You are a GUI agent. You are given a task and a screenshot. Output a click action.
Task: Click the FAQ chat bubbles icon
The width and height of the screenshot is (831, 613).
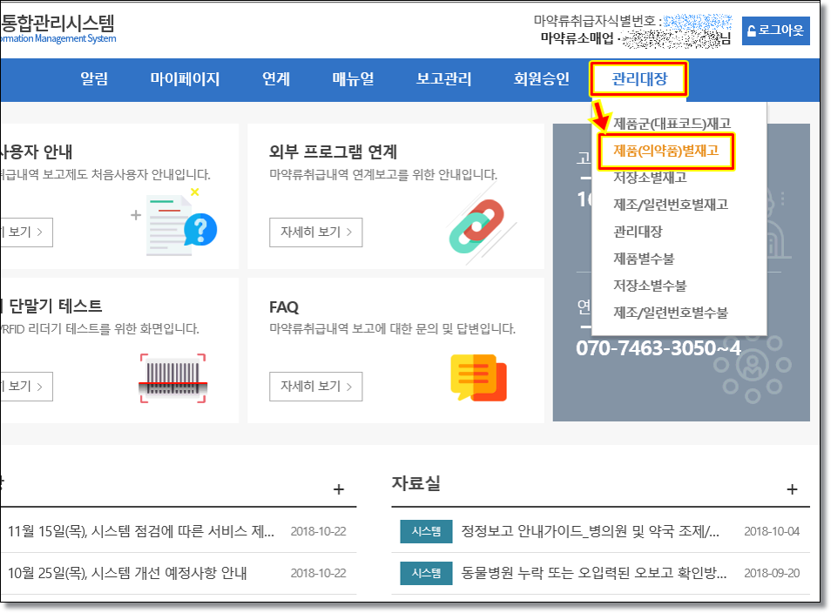click(477, 376)
